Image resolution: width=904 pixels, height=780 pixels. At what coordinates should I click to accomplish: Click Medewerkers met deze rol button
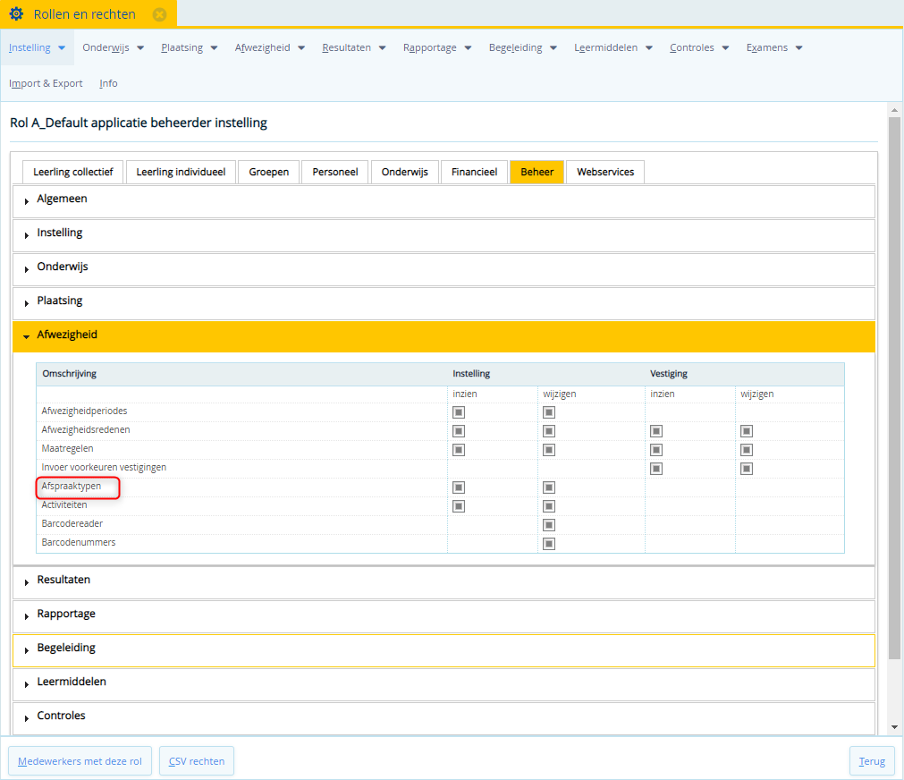[80, 761]
